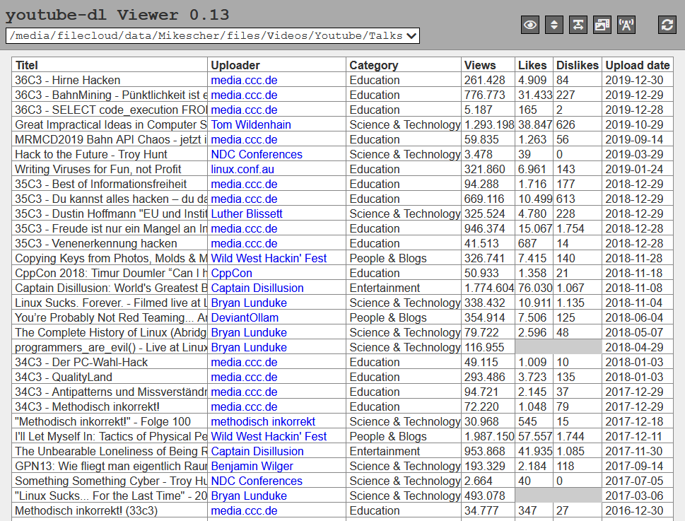Click the methodisch inkorrekt uploader link
Image resolution: width=685 pixels, height=521 pixels.
[263, 421]
